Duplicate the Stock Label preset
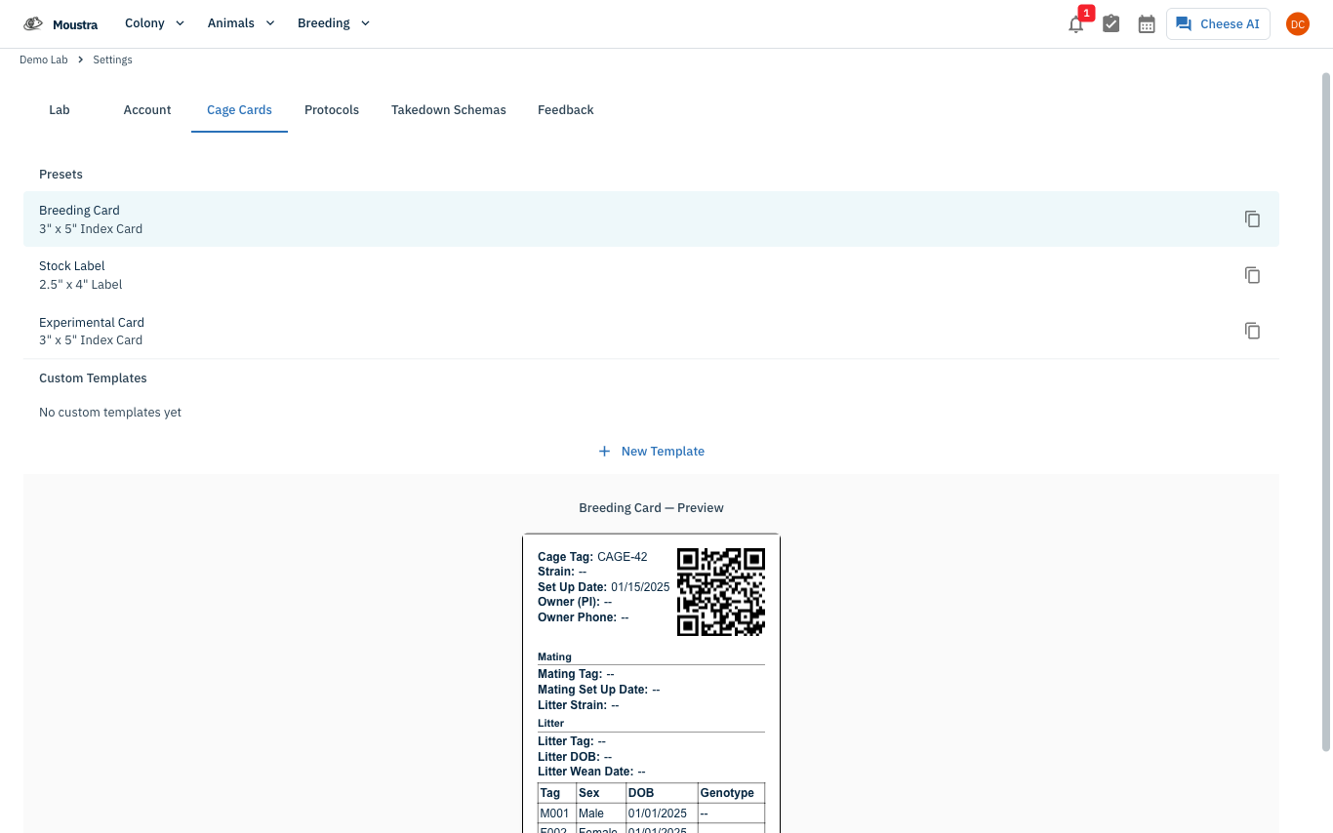Screen dimensions: 1333x833 click(x=1252, y=275)
